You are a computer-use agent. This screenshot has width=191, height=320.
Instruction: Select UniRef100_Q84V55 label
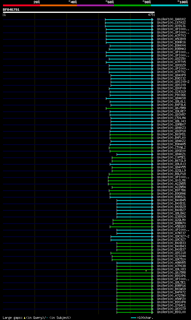tap(171, 167)
